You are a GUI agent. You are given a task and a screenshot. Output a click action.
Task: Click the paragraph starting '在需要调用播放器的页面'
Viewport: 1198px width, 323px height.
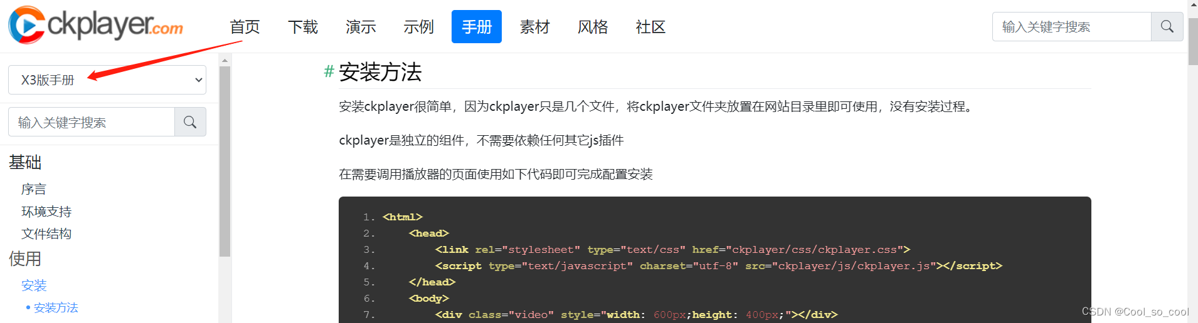[496, 174]
